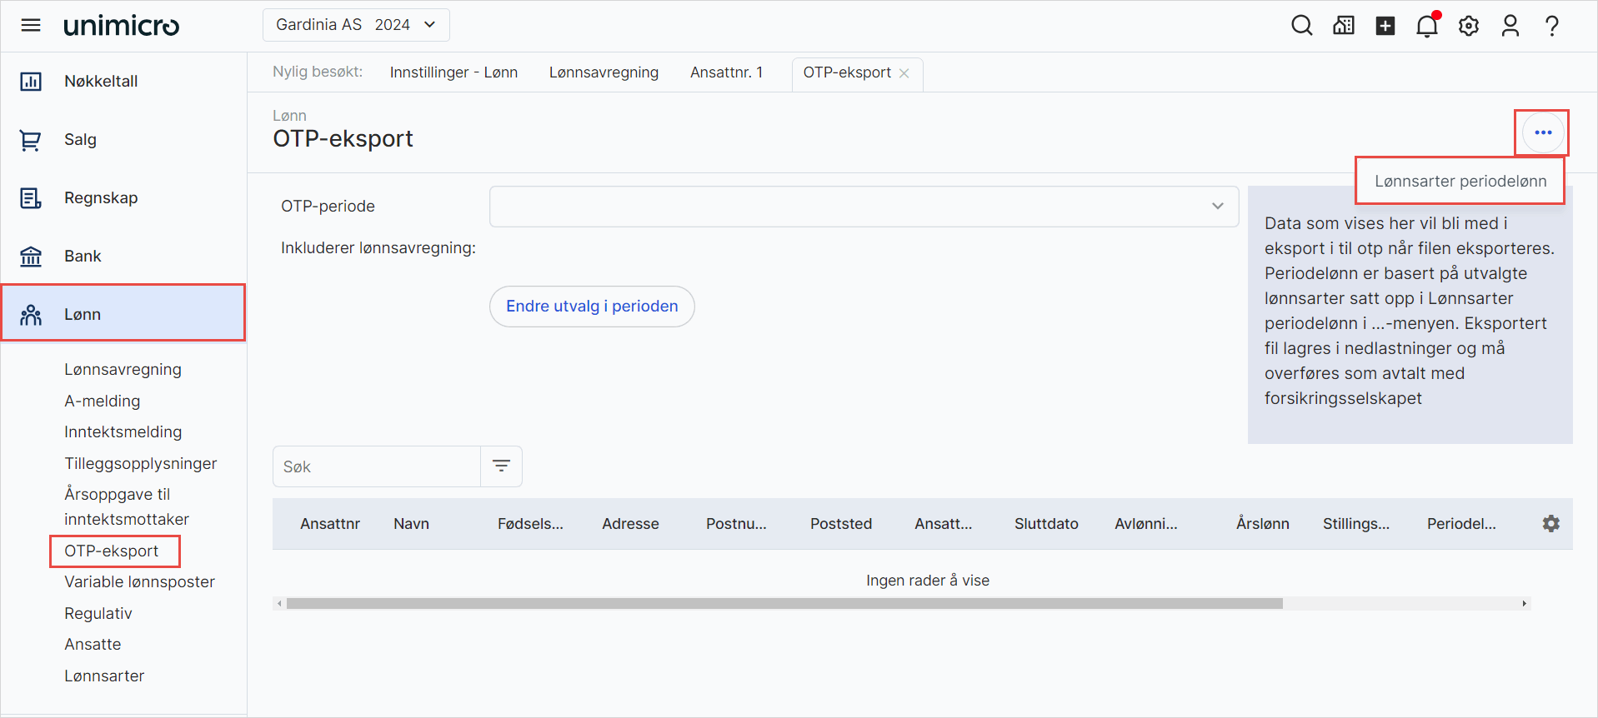Open the user profile icon
The image size is (1598, 718).
[1510, 26]
